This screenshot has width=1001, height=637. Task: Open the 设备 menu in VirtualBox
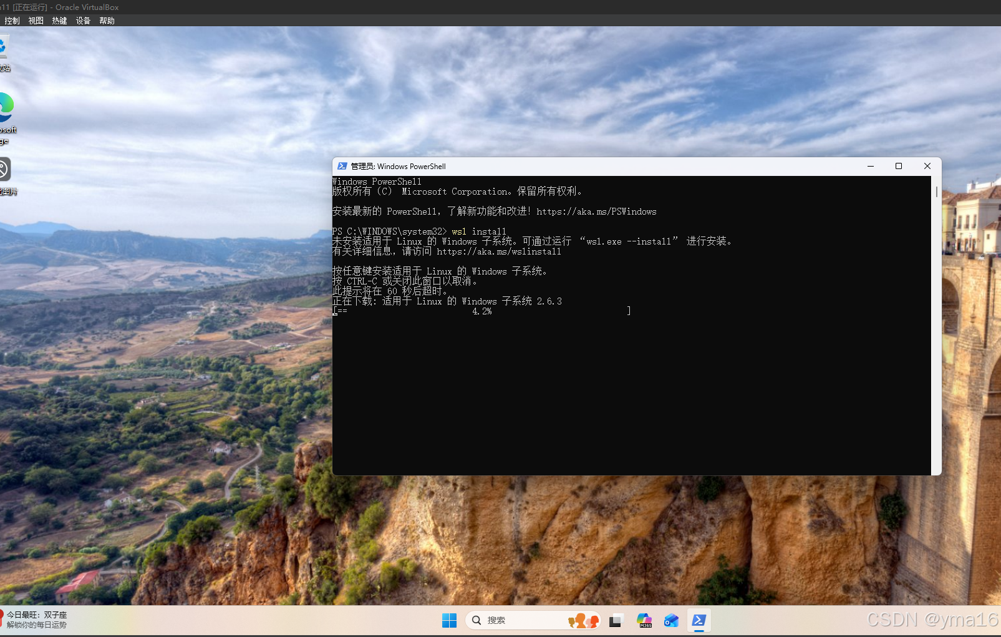tap(83, 21)
